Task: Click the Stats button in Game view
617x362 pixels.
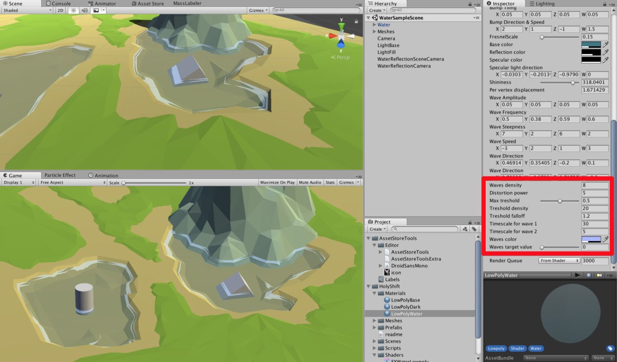Action: [330, 183]
